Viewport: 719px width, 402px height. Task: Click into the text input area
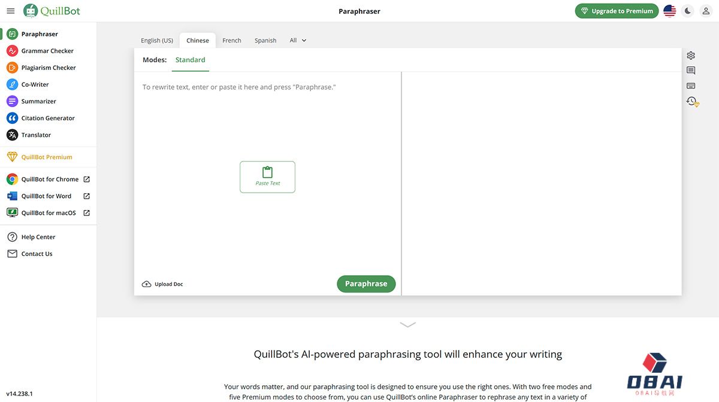click(x=267, y=172)
